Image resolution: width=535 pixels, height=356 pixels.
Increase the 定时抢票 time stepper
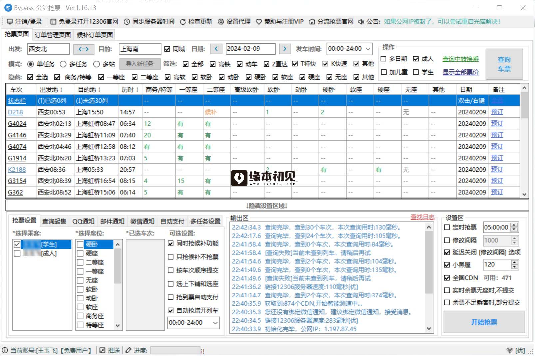click(x=514, y=225)
